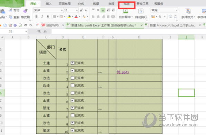This screenshot has width=206, height=135.
Task: Click the middle vertical align icon
Action: [98, 10]
